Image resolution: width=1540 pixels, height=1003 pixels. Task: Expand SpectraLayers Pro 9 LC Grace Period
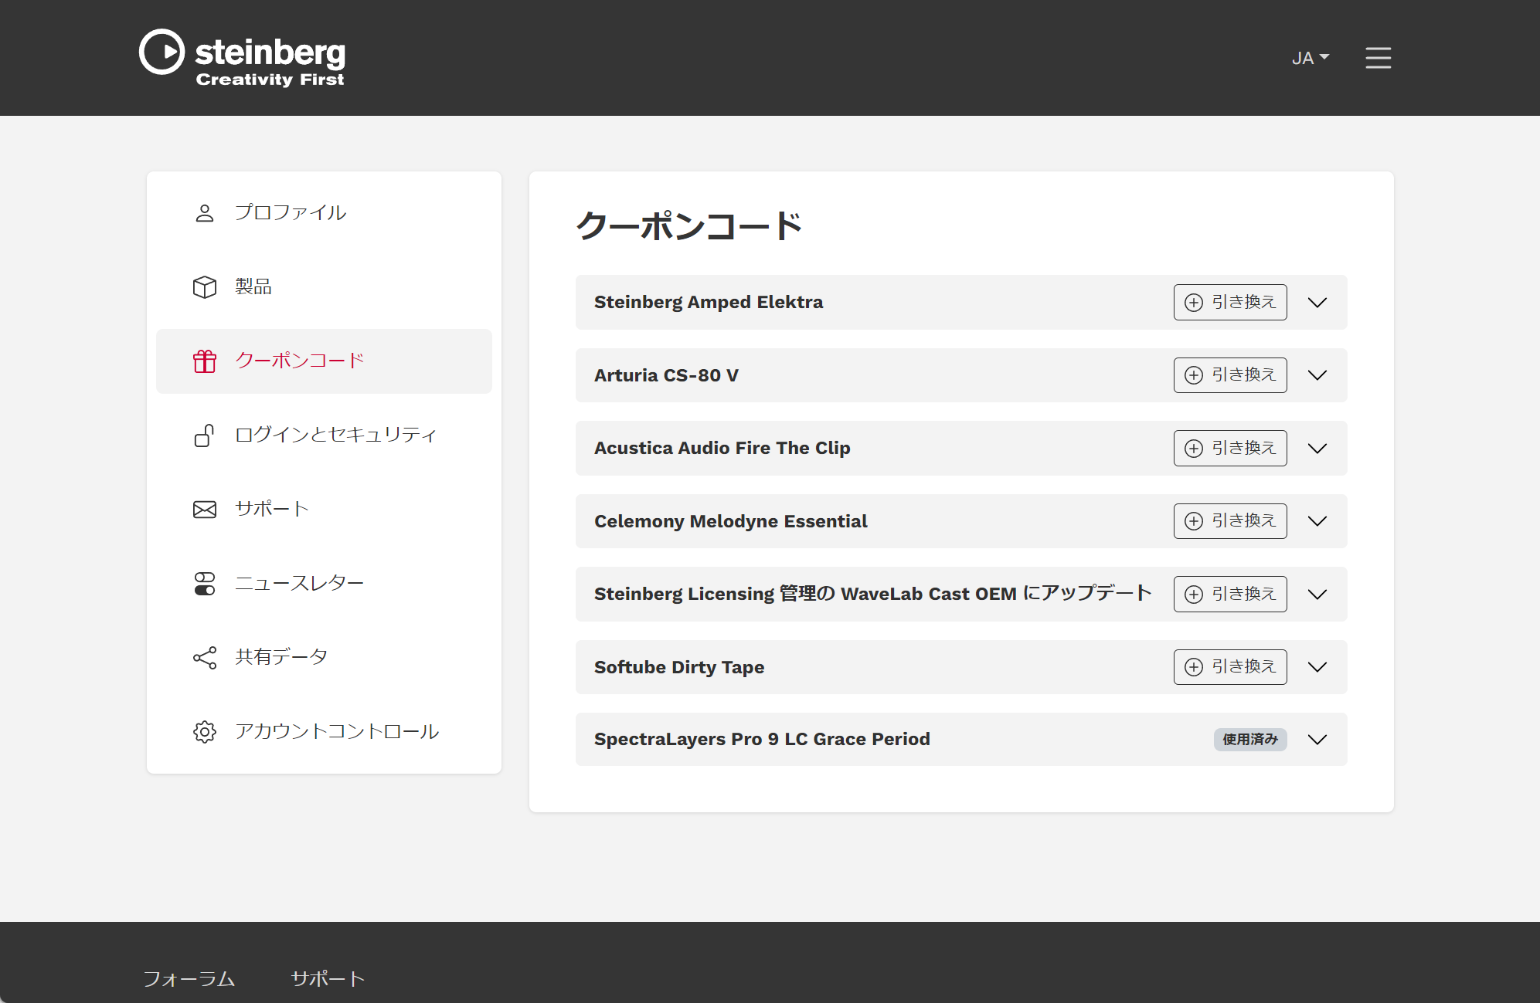point(1317,740)
